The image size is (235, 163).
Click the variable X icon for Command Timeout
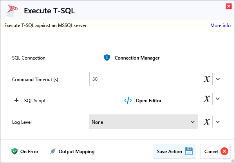(207, 79)
